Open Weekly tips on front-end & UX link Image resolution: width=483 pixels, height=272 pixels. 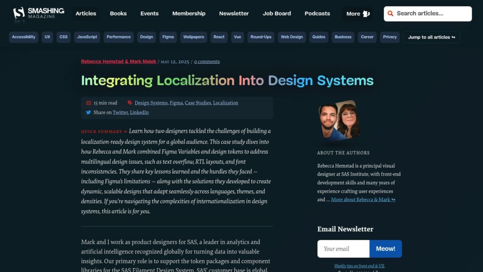click(359, 266)
